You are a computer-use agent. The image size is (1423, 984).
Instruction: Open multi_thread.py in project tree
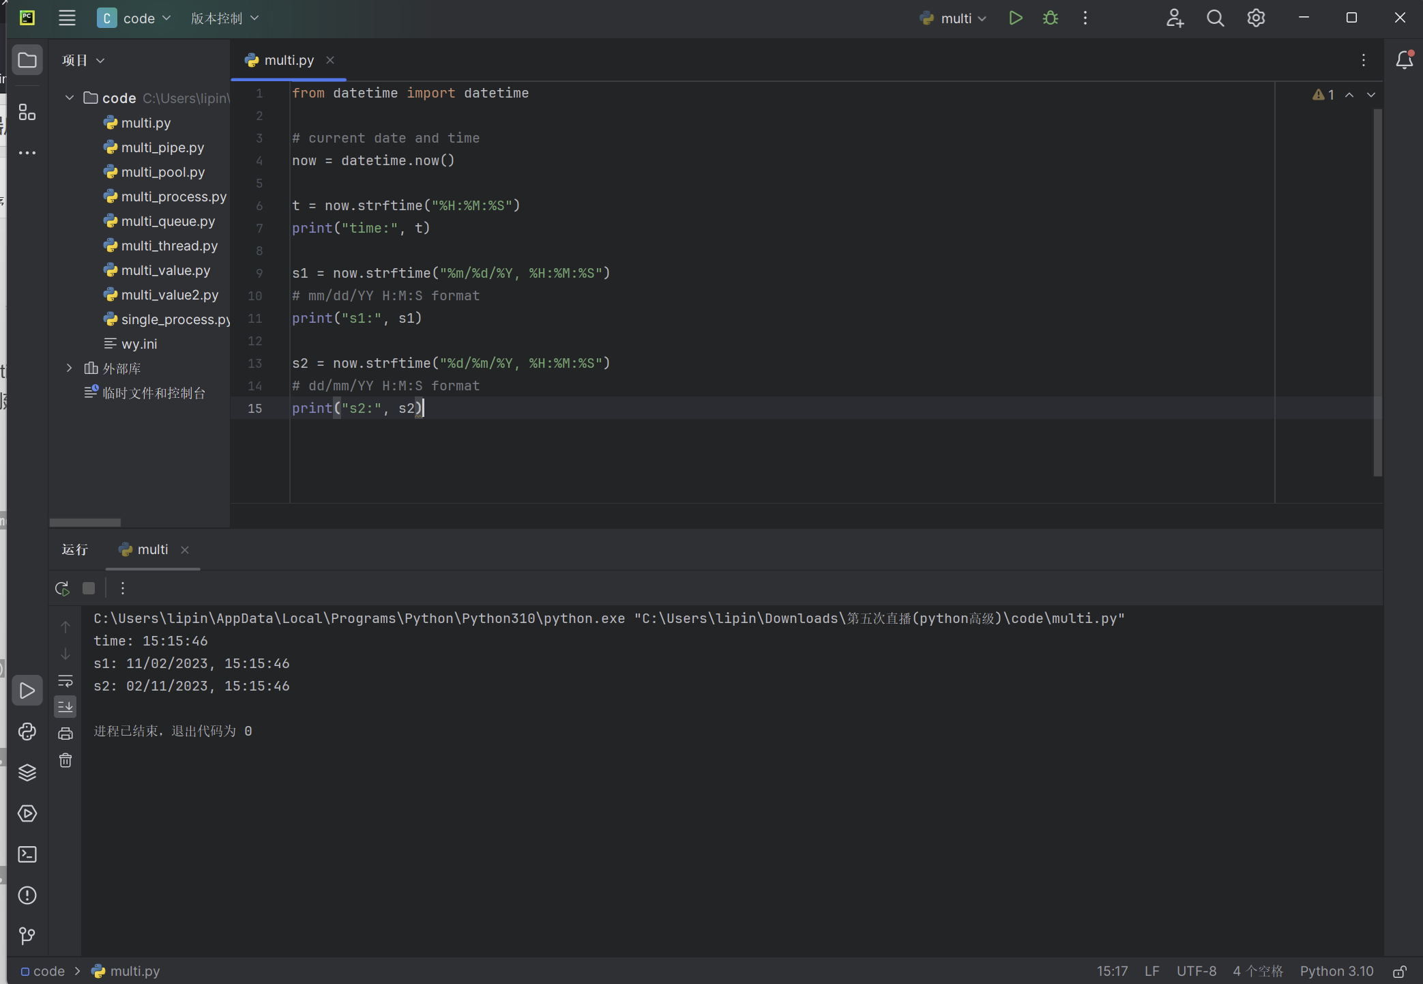coord(169,245)
